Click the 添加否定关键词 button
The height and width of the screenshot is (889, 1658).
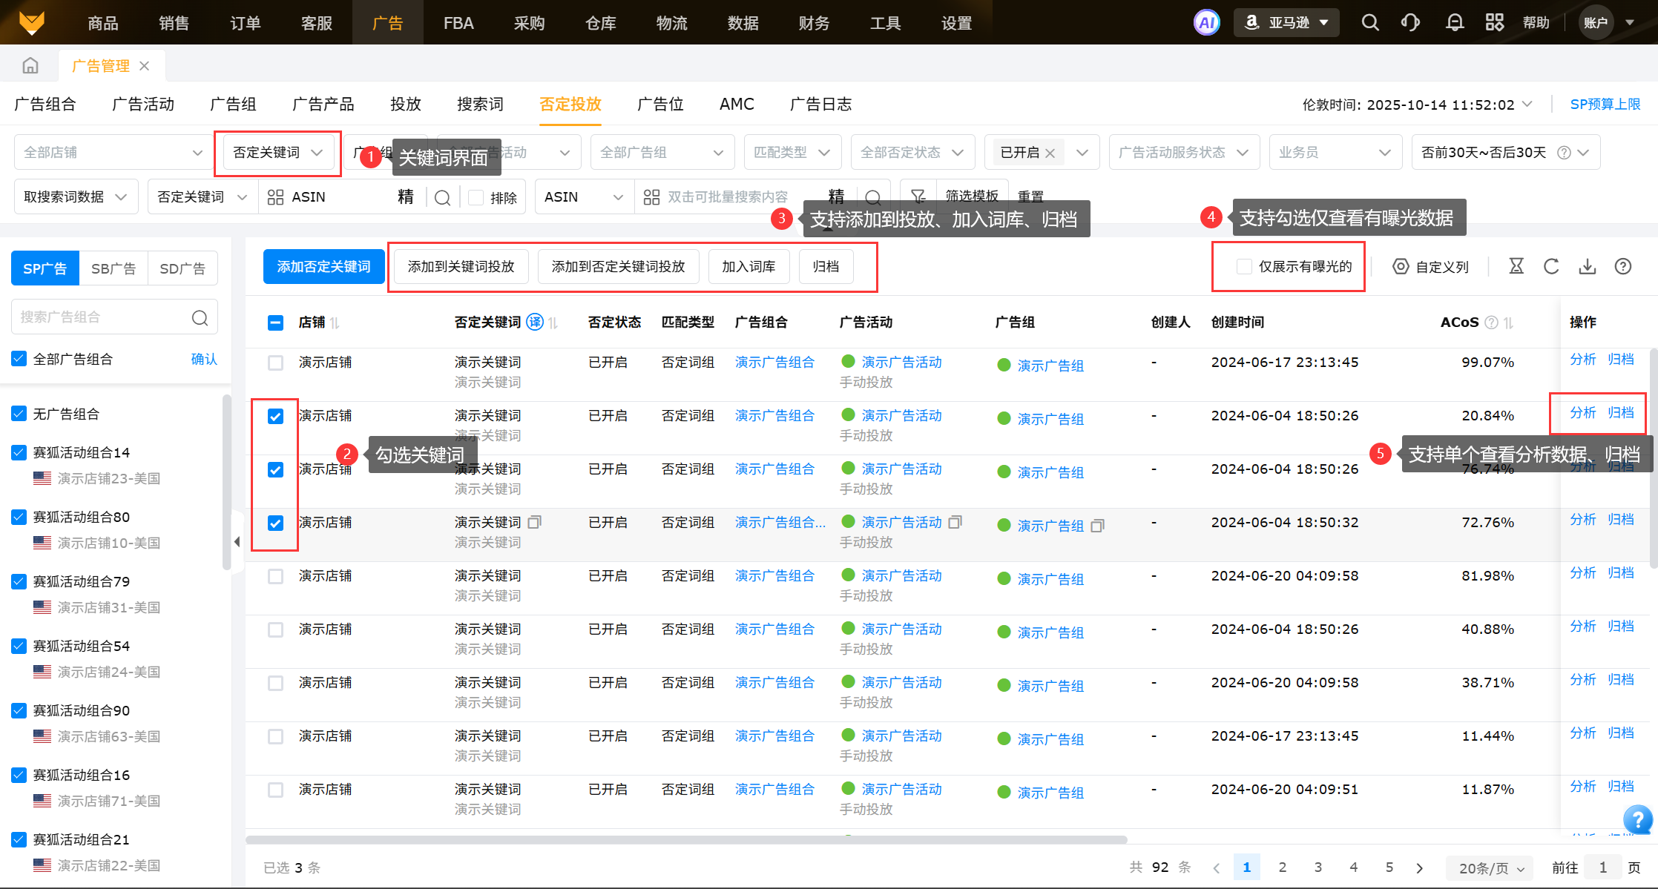[x=323, y=267]
